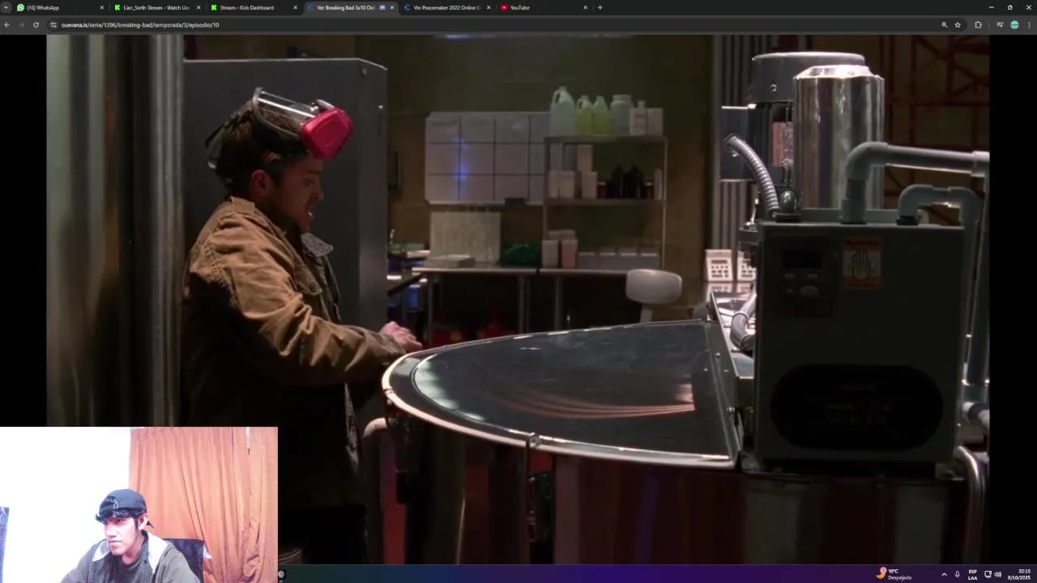
Task: Bookmark this page with the star
Action: coord(958,25)
